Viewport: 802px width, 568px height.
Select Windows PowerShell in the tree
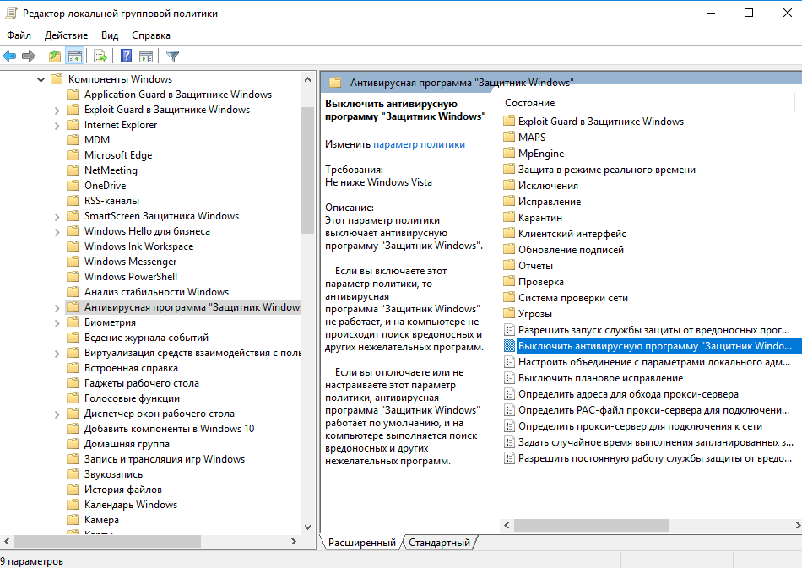point(131,277)
